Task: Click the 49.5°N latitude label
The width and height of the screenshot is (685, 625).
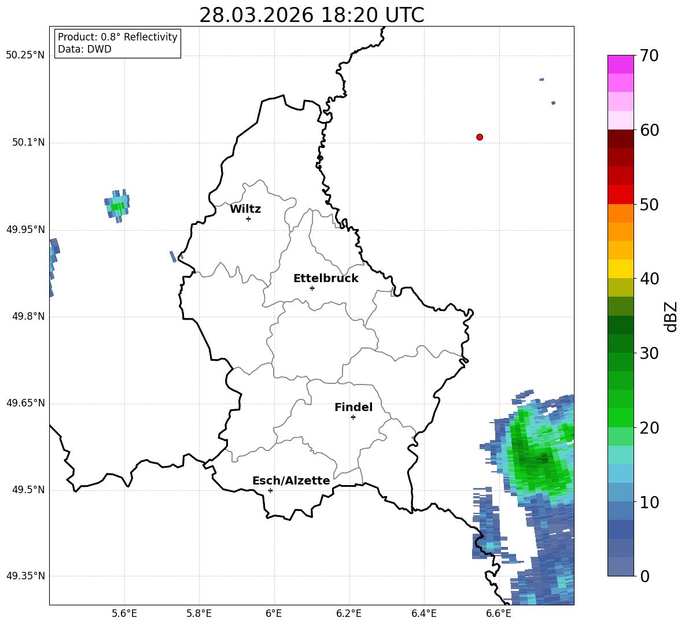Action: 28,490
